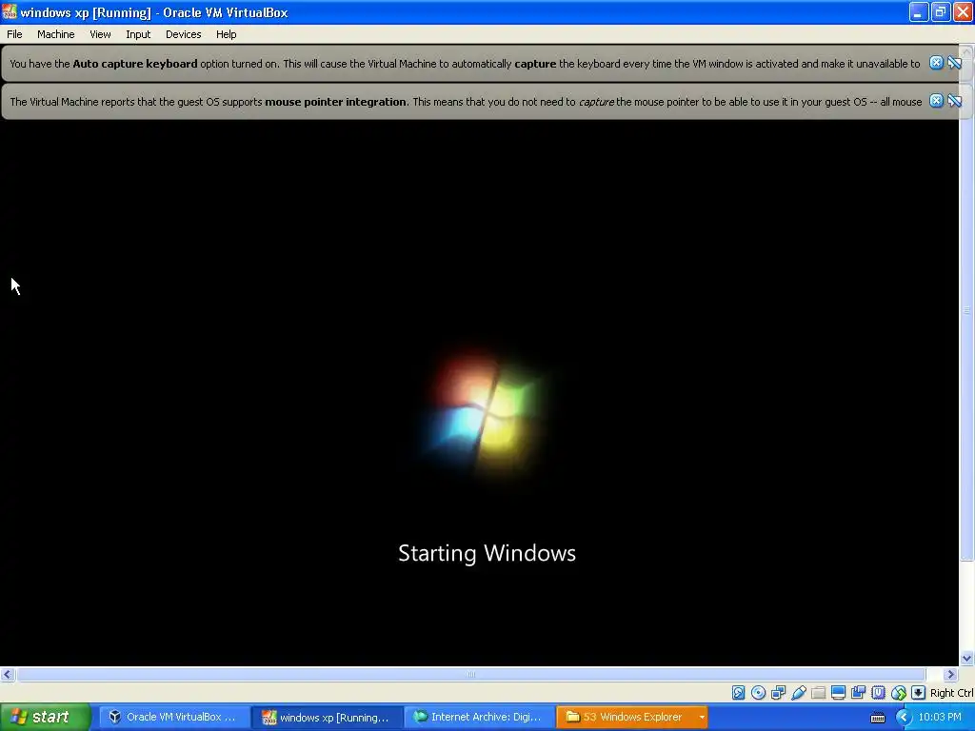Click the overlapping-screens recording status icon
The height and width of the screenshot is (731, 975).
(x=858, y=693)
